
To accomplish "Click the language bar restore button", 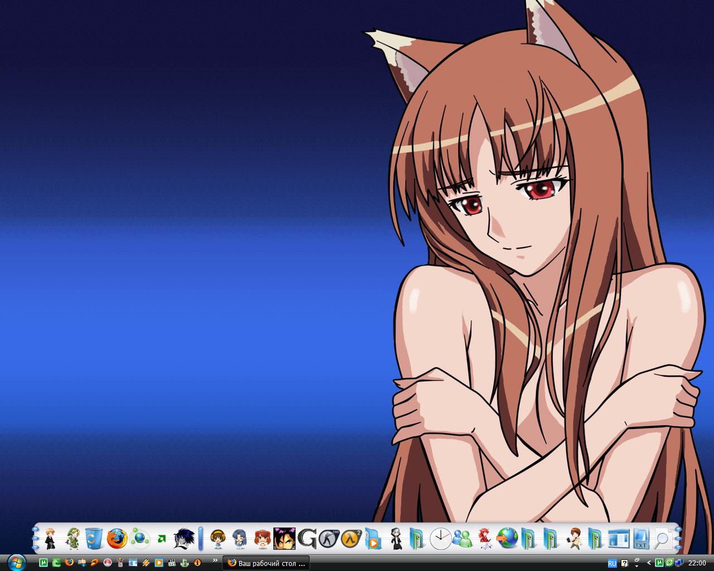I will 637,560.
